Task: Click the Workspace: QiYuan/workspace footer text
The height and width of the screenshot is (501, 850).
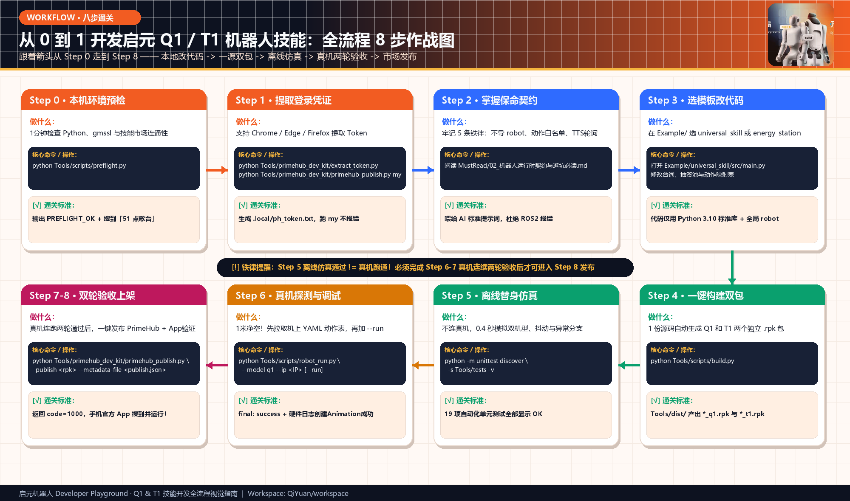Action: pyautogui.click(x=298, y=493)
